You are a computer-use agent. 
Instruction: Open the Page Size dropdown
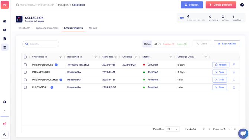click(x=172, y=129)
